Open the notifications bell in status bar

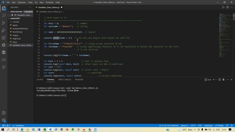(x=232, y=125)
